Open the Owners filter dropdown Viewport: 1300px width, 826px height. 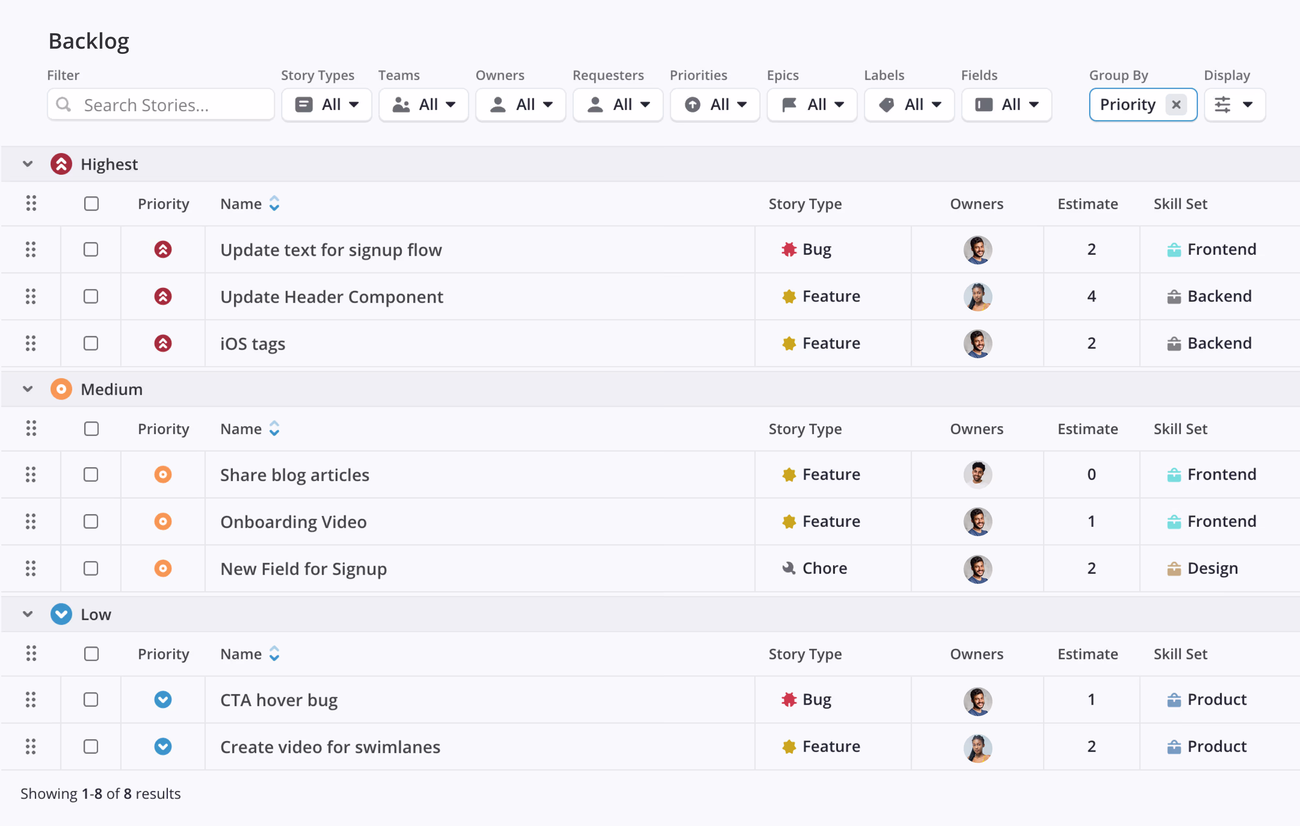tap(521, 105)
